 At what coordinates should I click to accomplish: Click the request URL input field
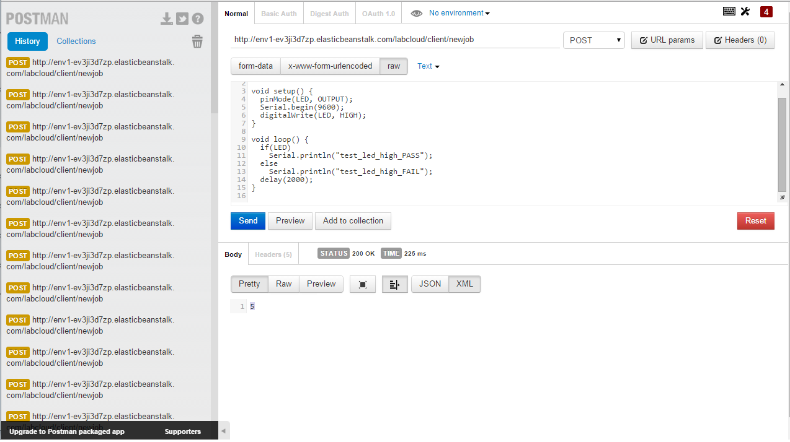[395, 40]
